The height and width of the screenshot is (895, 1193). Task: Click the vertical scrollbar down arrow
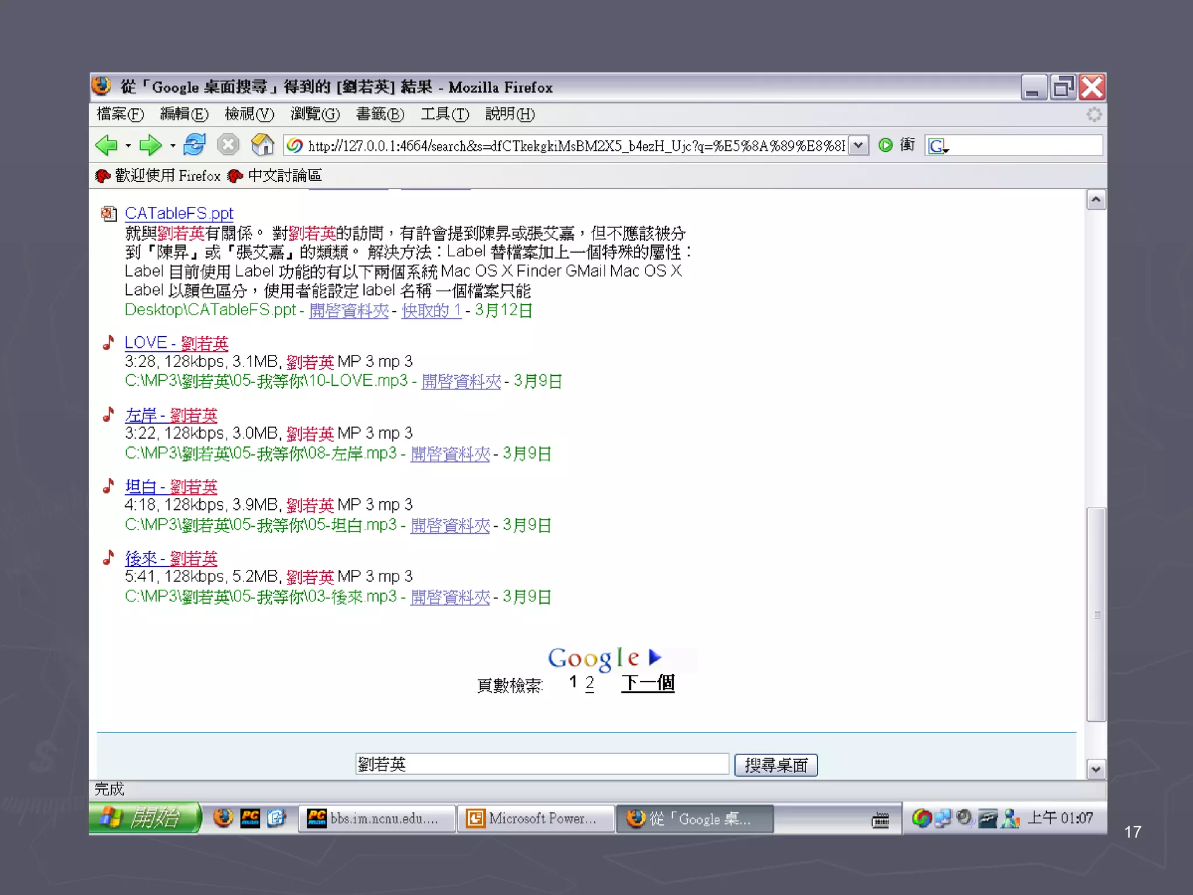click(x=1096, y=769)
